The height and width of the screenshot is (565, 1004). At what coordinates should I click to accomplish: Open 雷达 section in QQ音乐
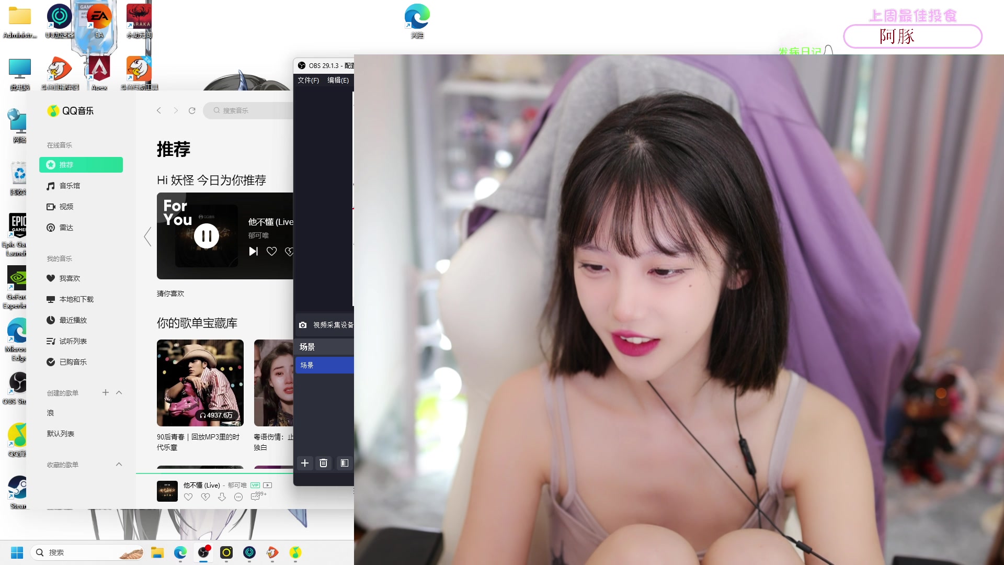point(60,228)
